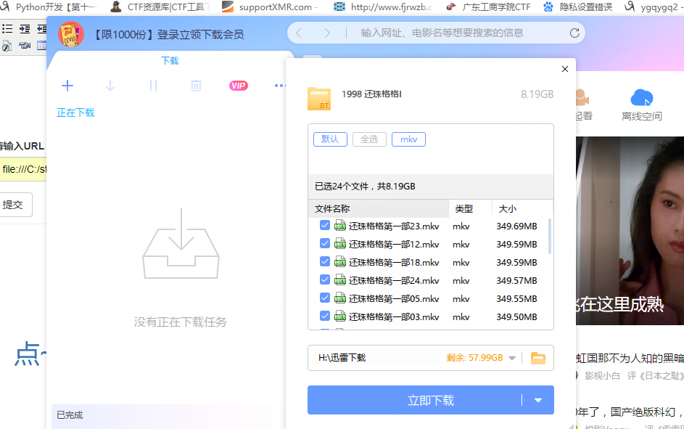Toggle the 全选 select-all filter

[x=369, y=139]
